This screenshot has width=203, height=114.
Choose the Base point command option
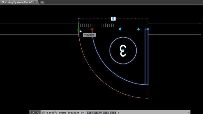pos(95,112)
